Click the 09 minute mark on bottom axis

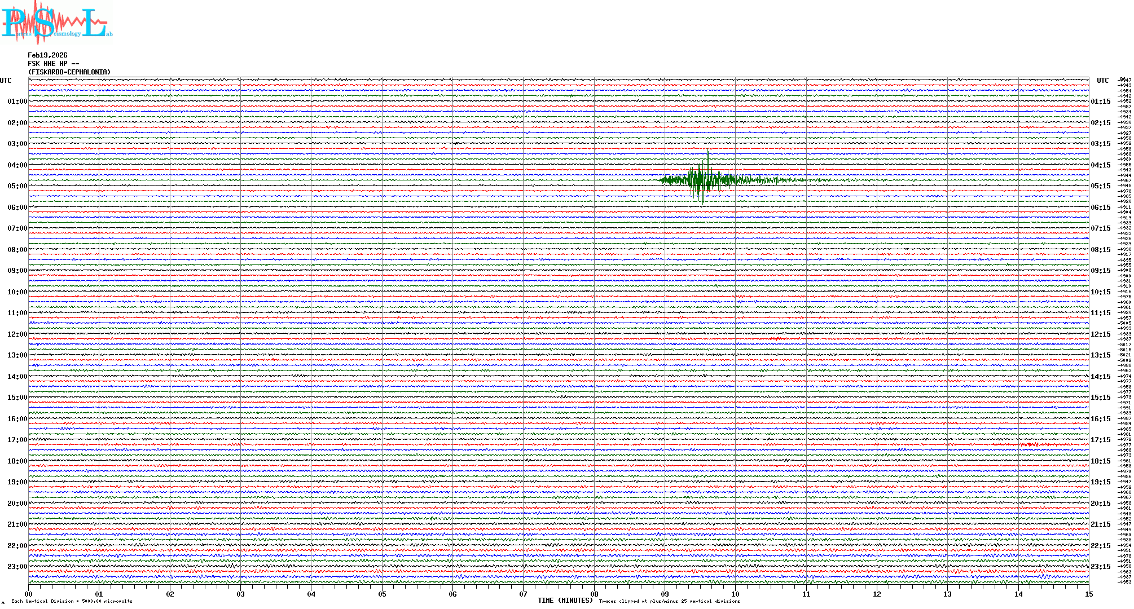[x=665, y=594]
